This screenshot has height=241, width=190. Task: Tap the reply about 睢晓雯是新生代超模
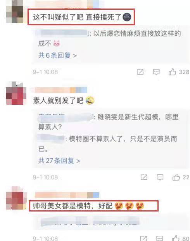(x=109, y=122)
